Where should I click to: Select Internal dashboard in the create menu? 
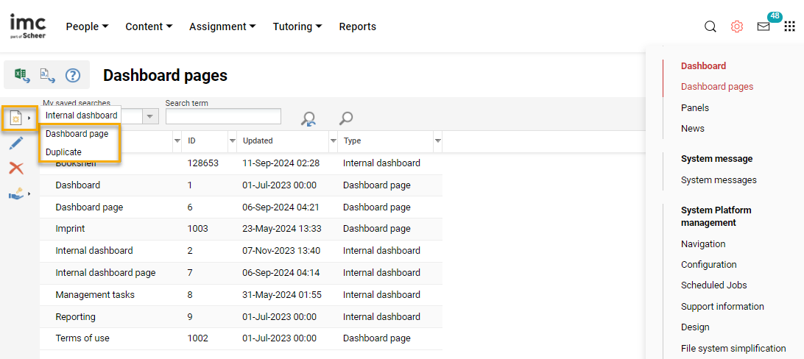click(81, 115)
